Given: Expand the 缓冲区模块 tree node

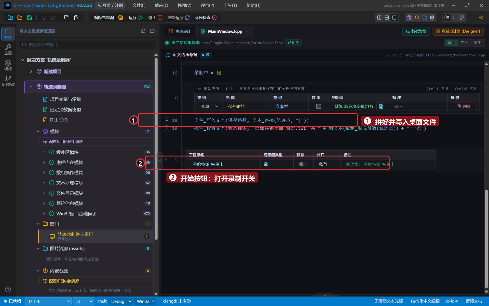Looking at the screenshot, I should click(44, 152).
